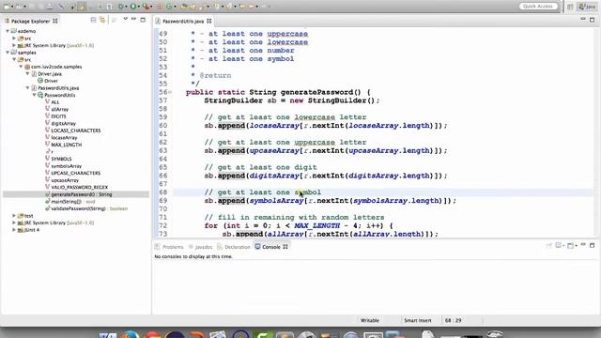This screenshot has height=338, width=601.
Task: Click the Run Last Tool (external tools) icon
Action: click(146, 7)
